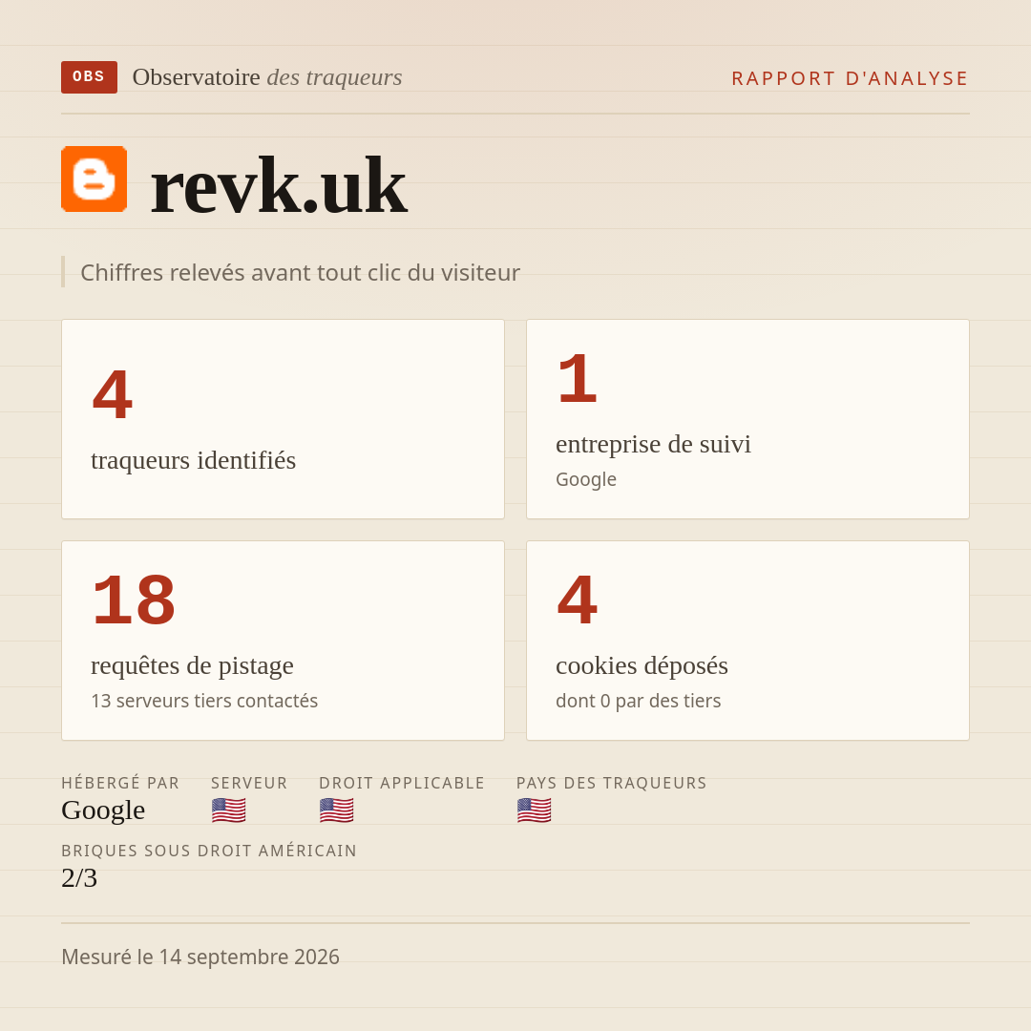The height and width of the screenshot is (1031, 1031).
Task: Click the number 18 in requêtes card
Action: 135,600
